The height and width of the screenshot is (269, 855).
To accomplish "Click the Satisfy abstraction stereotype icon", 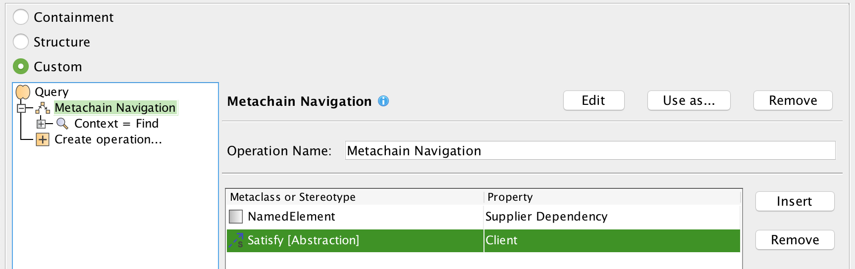I will point(236,240).
